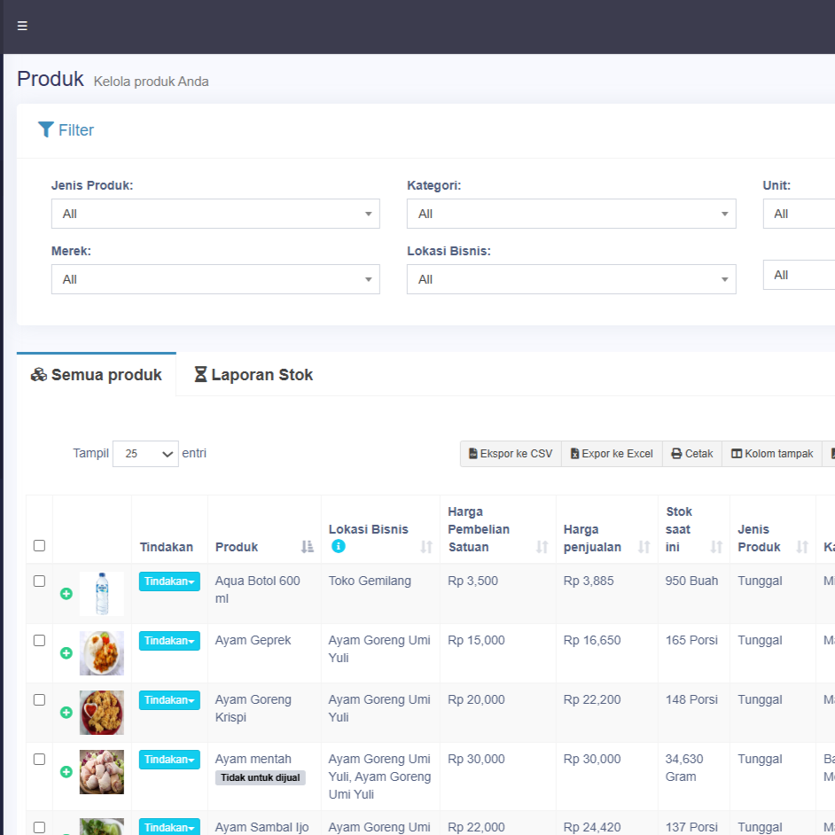Sort by Harga penjualan column arrows
The width and height of the screenshot is (835, 835).
pyautogui.click(x=644, y=547)
